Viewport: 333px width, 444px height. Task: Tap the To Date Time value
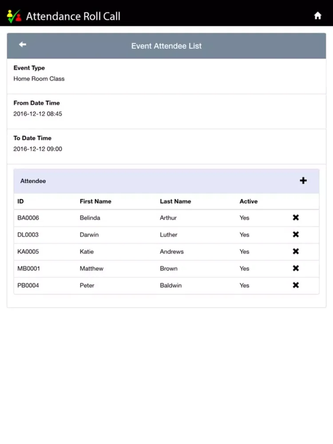[38, 149]
